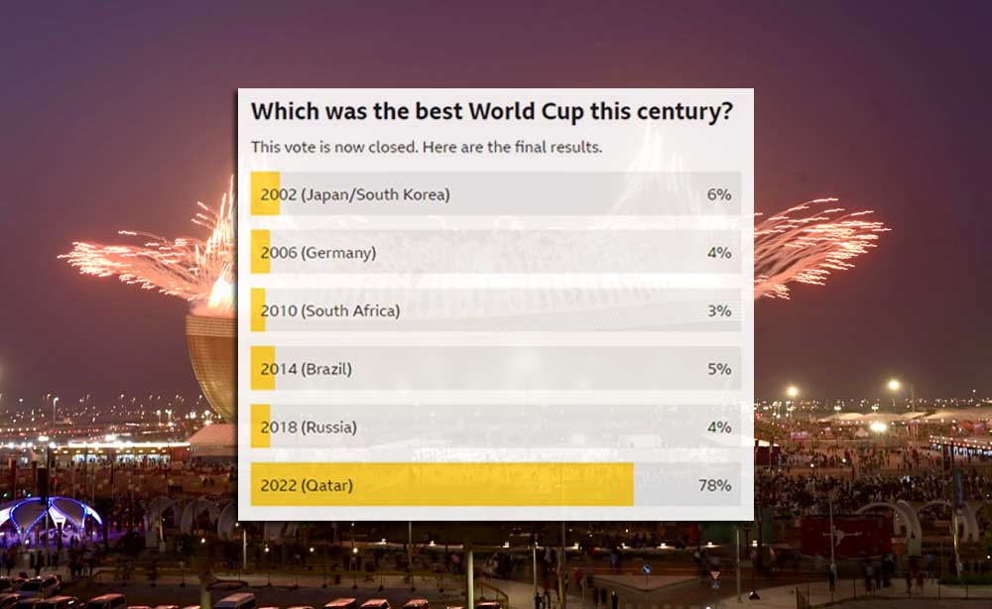The width and height of the screenshot is (992, 609).
Task: Select the 2010 (South Africa) option label
Action: click(x=330, y=311)
